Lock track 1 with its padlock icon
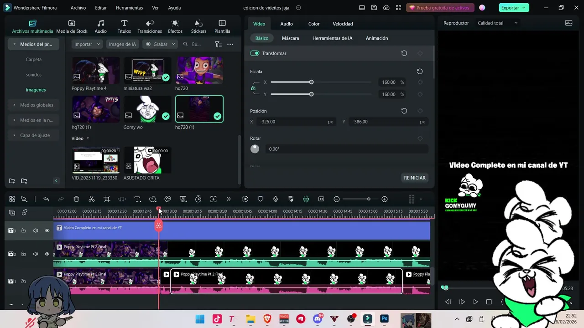Screen dimensions: 584x328 23,281
